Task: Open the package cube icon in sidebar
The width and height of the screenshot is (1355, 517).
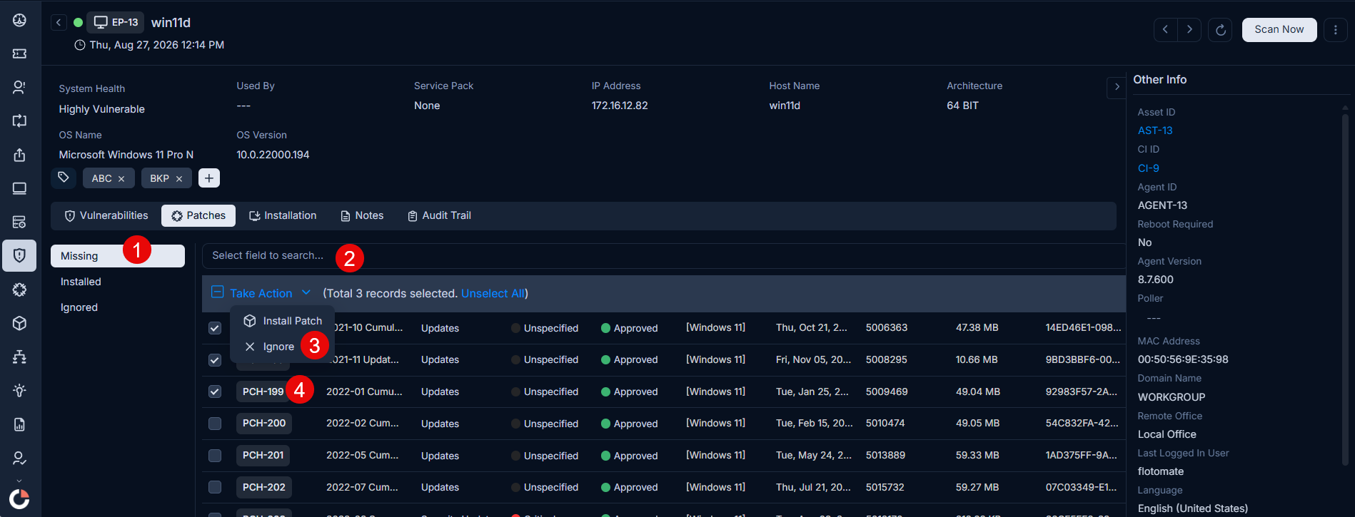Action: [19, 323]
